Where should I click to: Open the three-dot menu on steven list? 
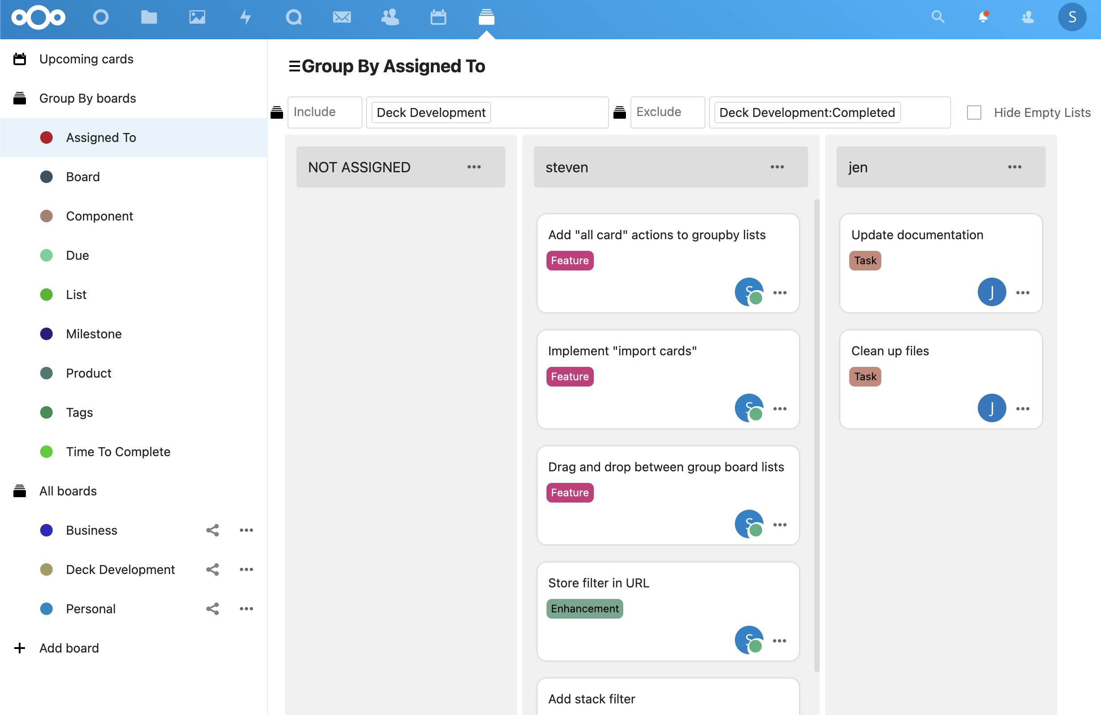(777, 167)
